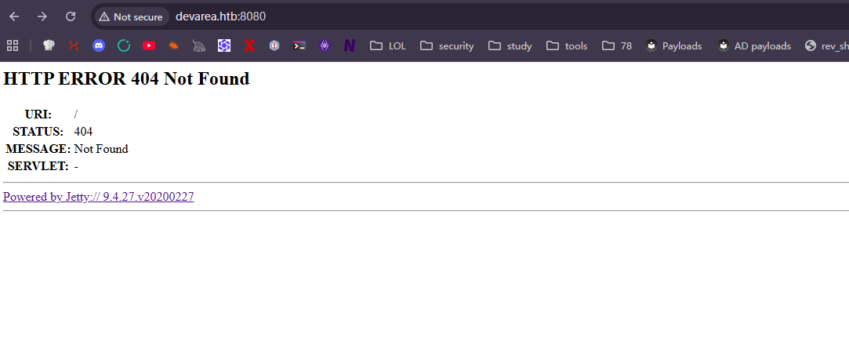This screenshot has height=345, width=849.
Task: Open the hexagon shield bookmark icon
Action: pyautogui.click(x=274, y=46)
